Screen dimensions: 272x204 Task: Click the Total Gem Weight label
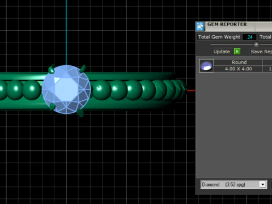tap(219, 37)
